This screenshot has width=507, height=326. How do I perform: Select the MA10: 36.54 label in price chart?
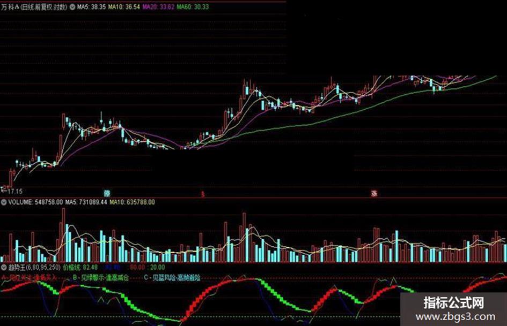point(124,7)
